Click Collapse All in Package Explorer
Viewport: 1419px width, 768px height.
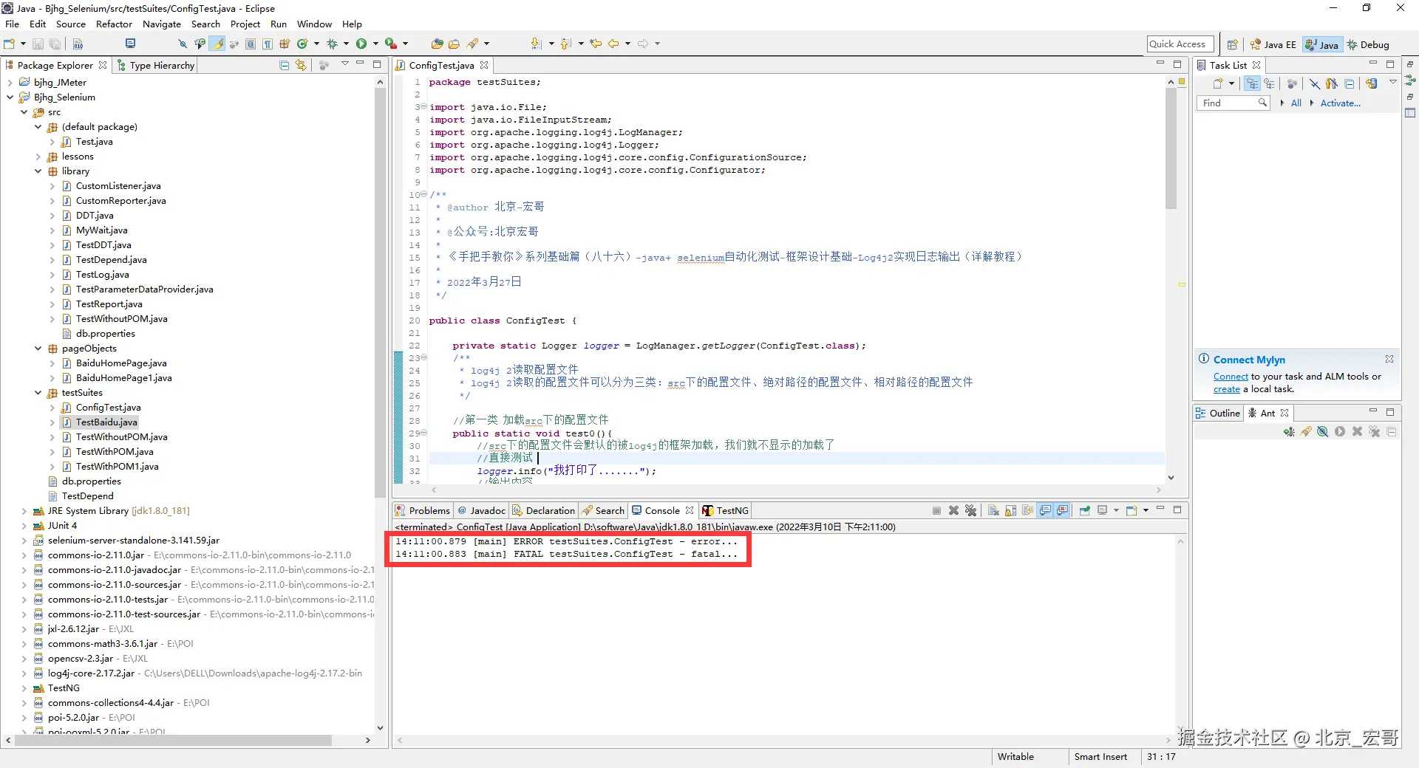(x=284, y=65)
